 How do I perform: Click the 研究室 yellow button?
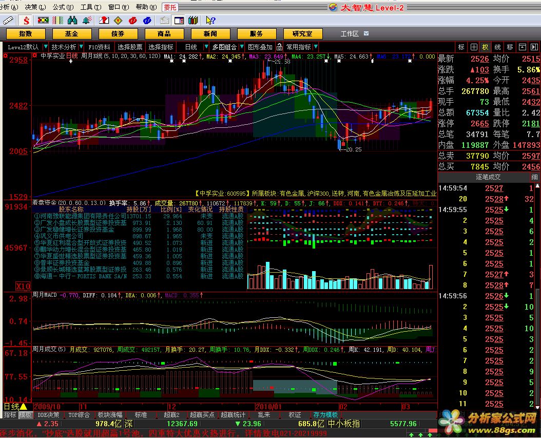click(303, 34)
